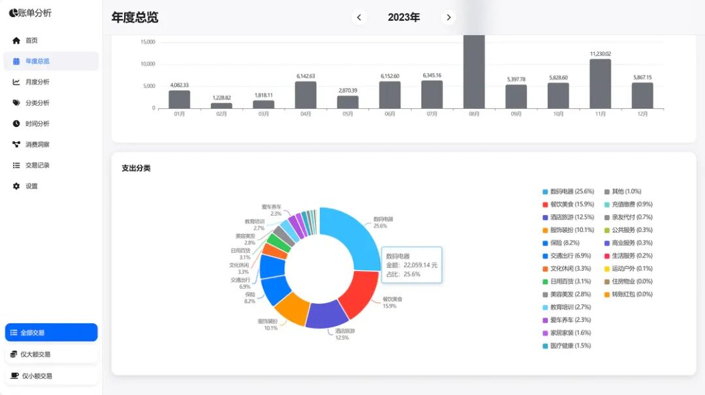Click the 2023年 year label
Viewport: 705px width, 395px height.
(404, 18)
